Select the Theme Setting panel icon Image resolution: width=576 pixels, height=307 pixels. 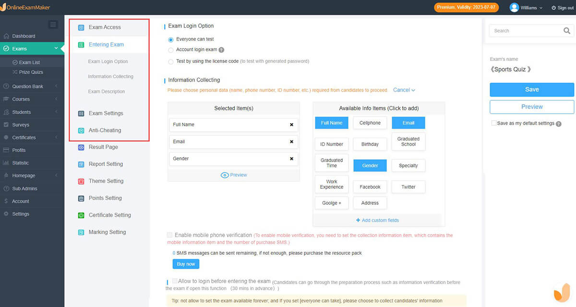click(x=81, y=181)
